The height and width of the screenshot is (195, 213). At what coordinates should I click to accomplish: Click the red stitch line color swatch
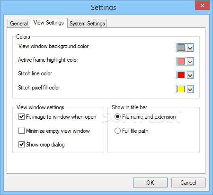[181, 75]
